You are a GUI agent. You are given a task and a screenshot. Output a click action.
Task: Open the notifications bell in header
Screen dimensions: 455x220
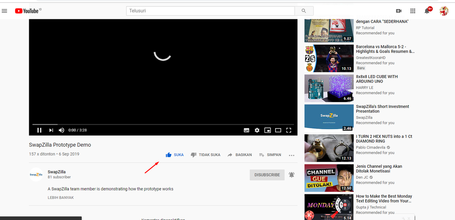[x=427, y=11]
